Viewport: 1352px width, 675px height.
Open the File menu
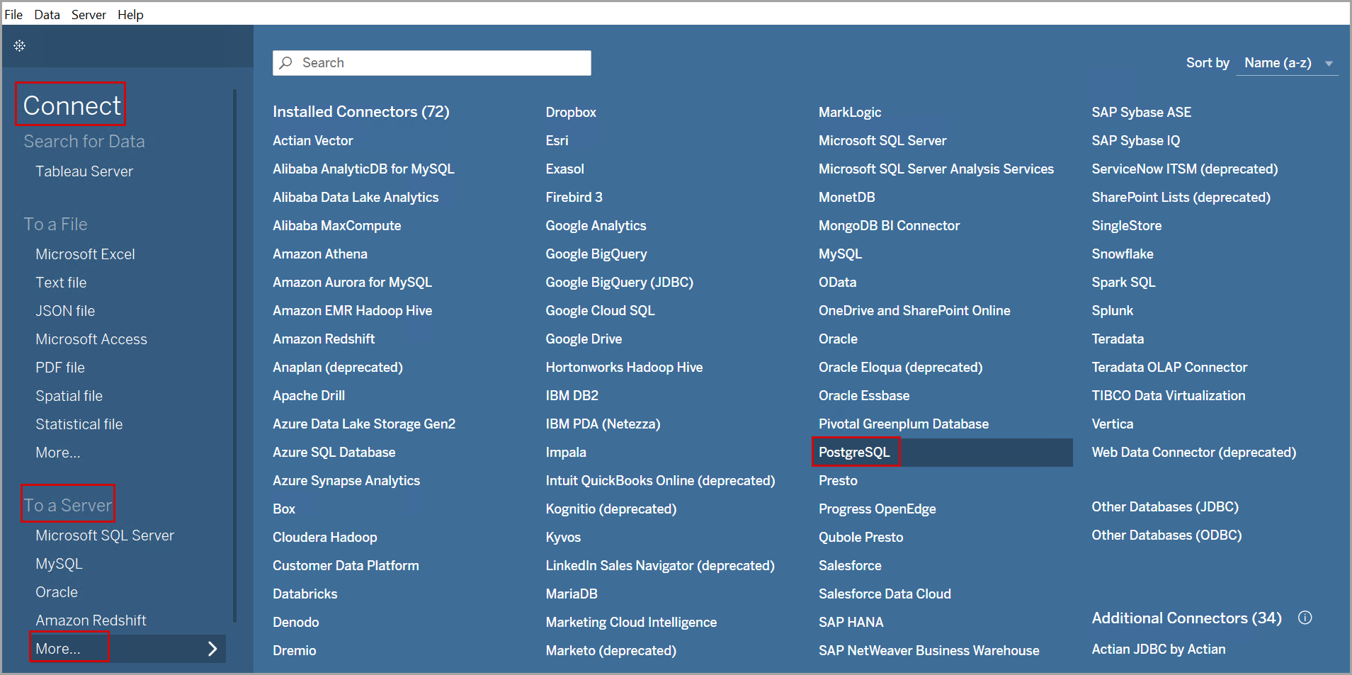[x=13, y=14]
